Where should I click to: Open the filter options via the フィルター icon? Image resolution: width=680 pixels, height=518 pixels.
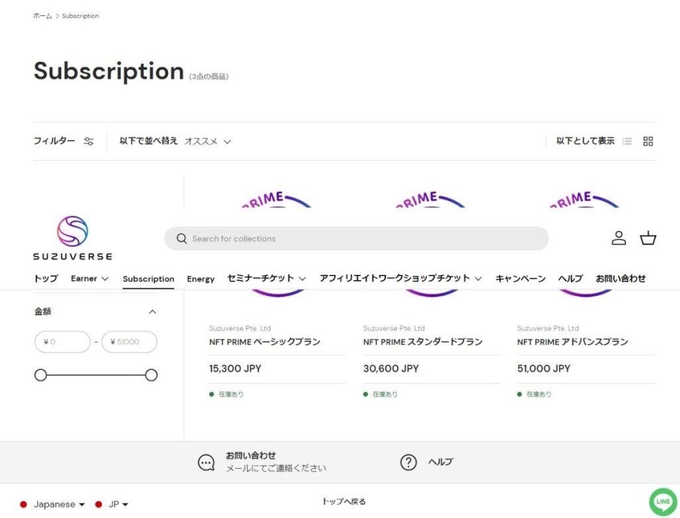(88, 141)
